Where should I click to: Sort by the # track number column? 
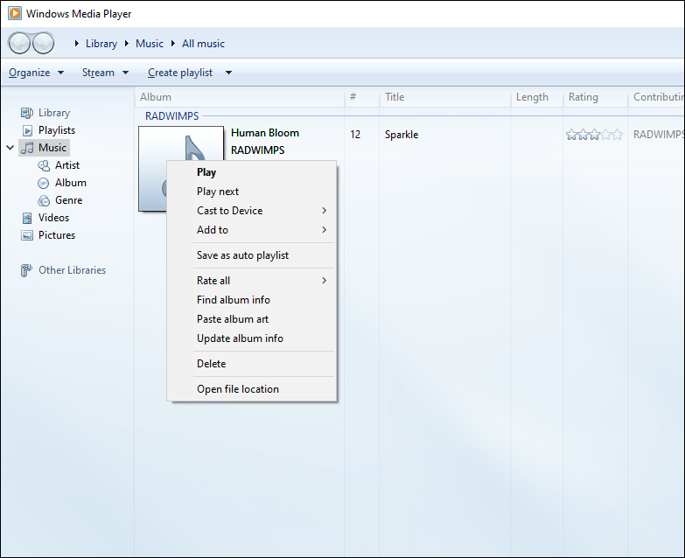(361, 97)
